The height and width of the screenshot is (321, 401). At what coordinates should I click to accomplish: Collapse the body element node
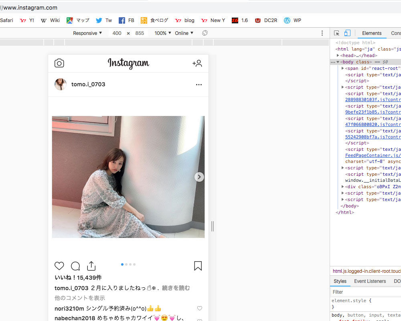338,62
